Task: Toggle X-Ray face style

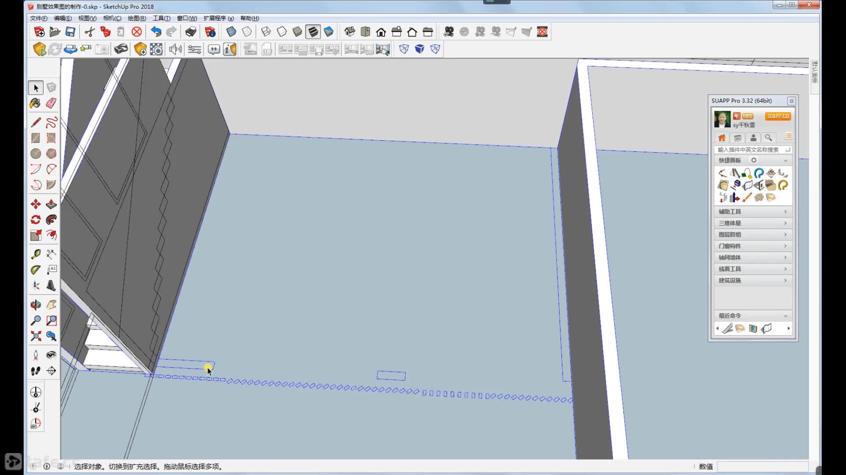Action: [231, 32]
